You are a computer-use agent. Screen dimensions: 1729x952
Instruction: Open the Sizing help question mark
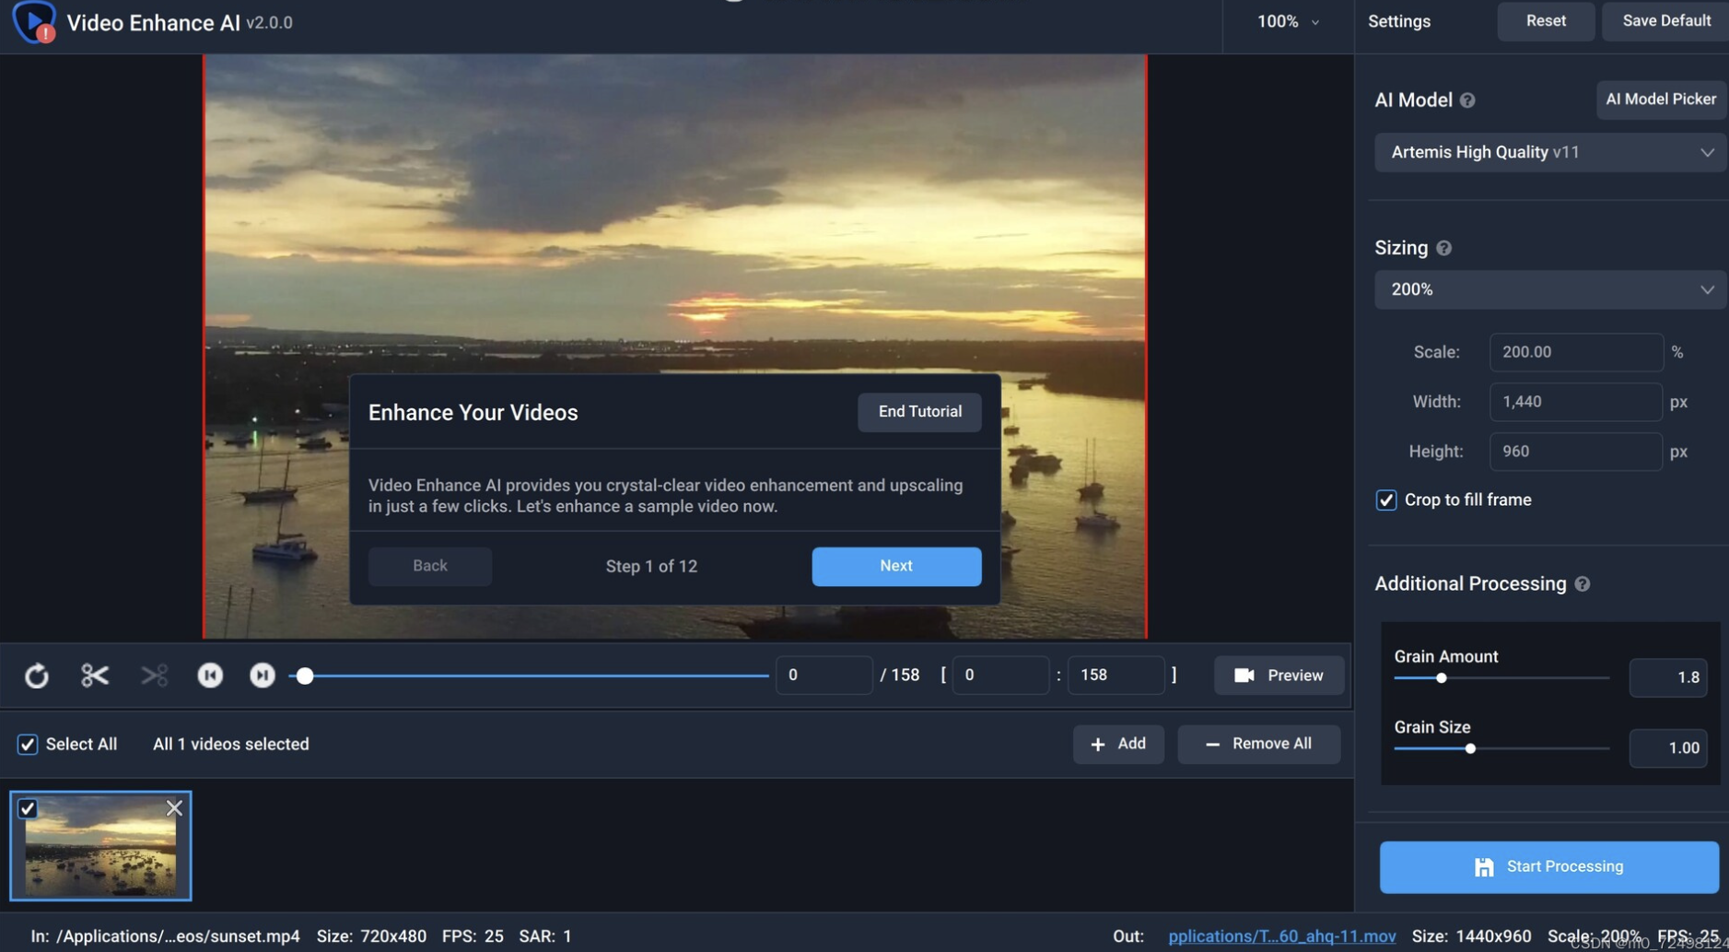(x=1443, y=248)
